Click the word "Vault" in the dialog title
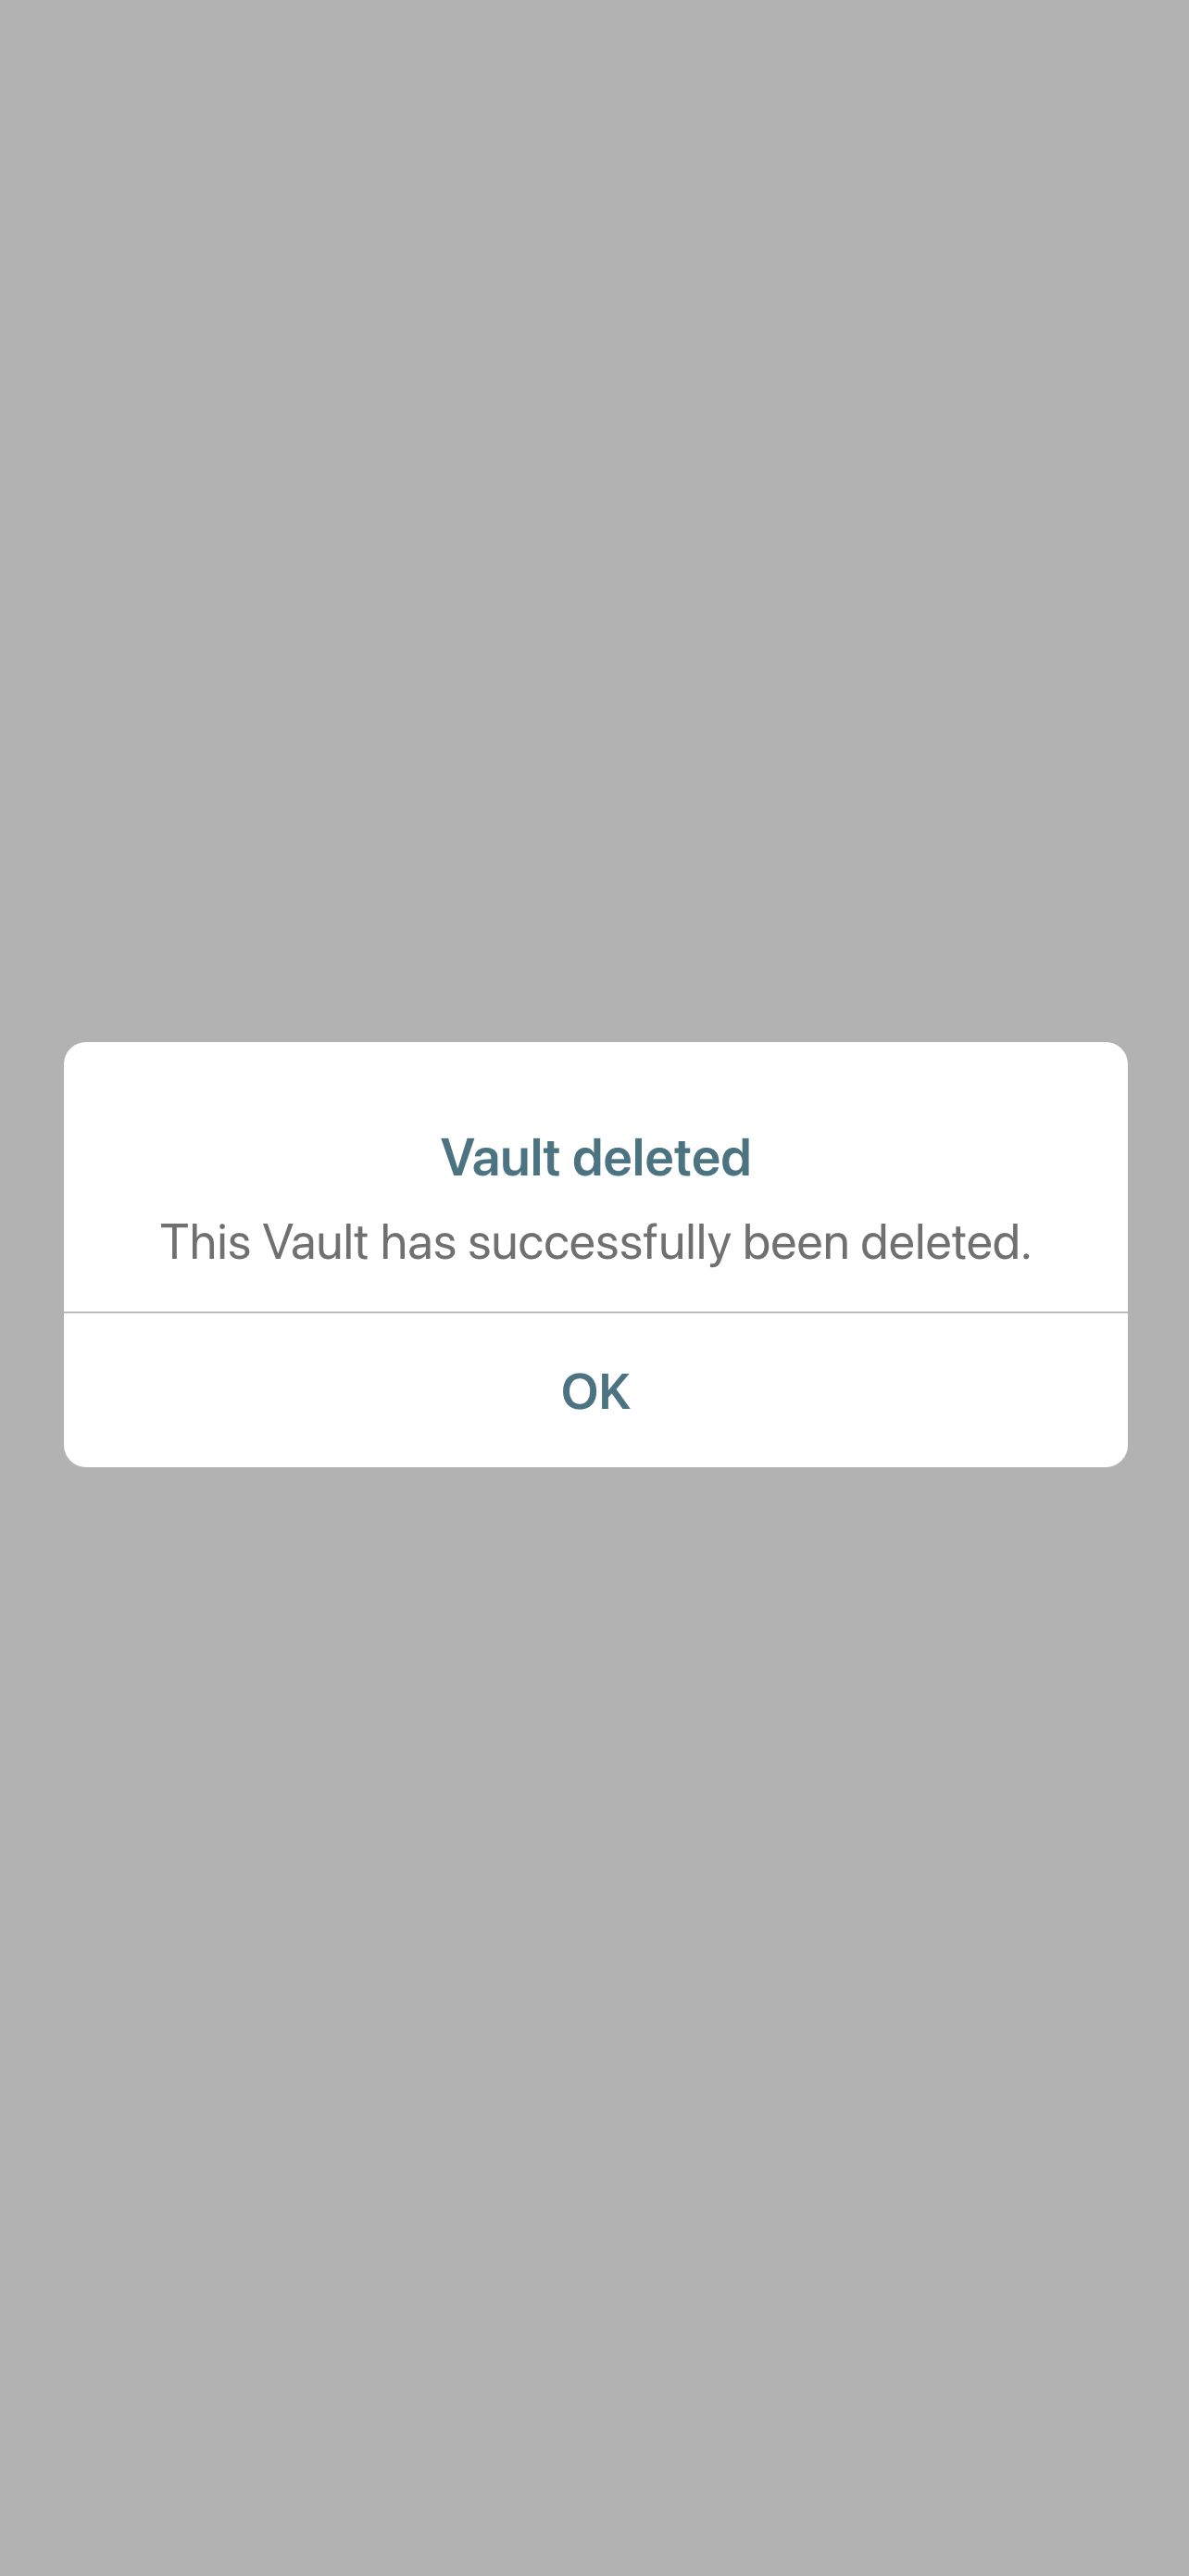Image resolution: width=1189 pixels, height=2576 pixels. (x=500, y=1157)
